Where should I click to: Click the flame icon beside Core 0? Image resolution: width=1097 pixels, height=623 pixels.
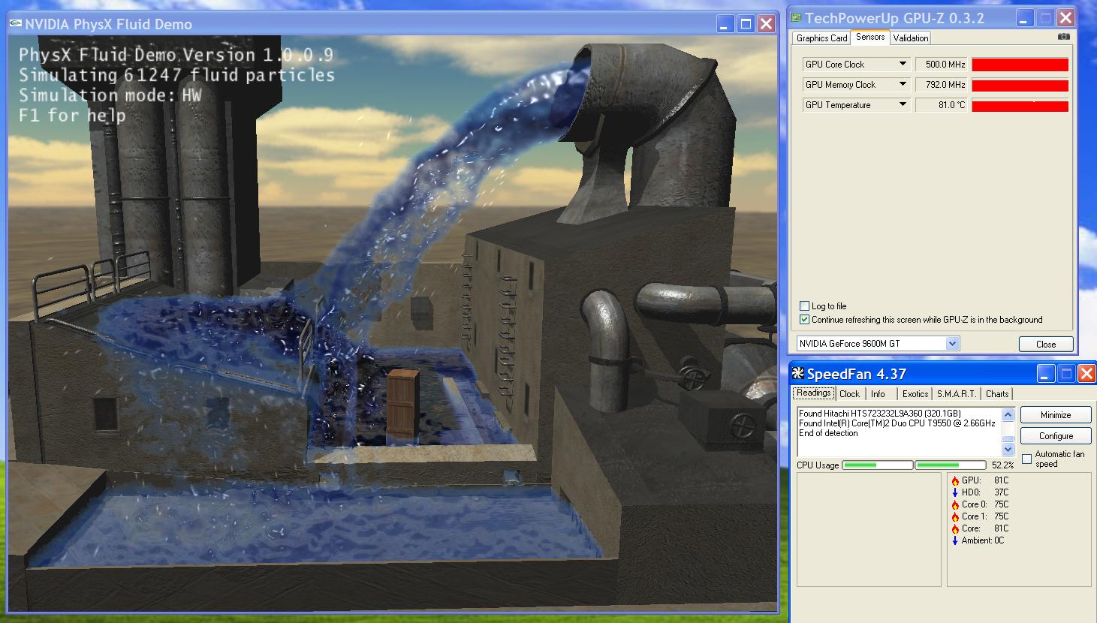click(x=955, y=504)
